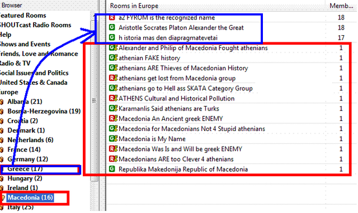
Task: Open room ATHENS Cultural and Historical Pollution
Action: point(177,99)
